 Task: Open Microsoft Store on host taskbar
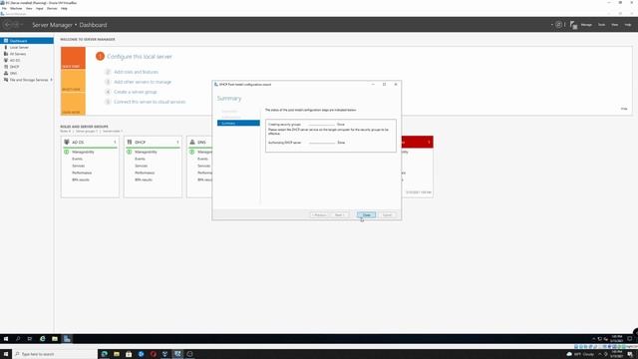(129, 354)
